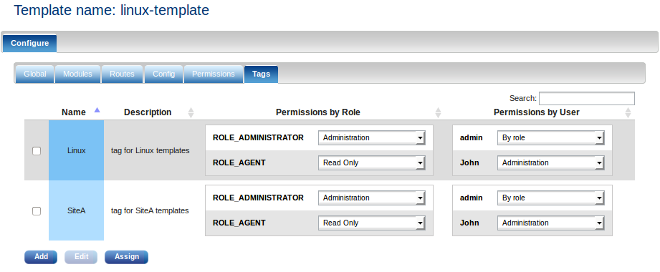Select the SiteA name cell
Image resolution: width=660 pixels, height=272 pixels.
tap(76, 210)
